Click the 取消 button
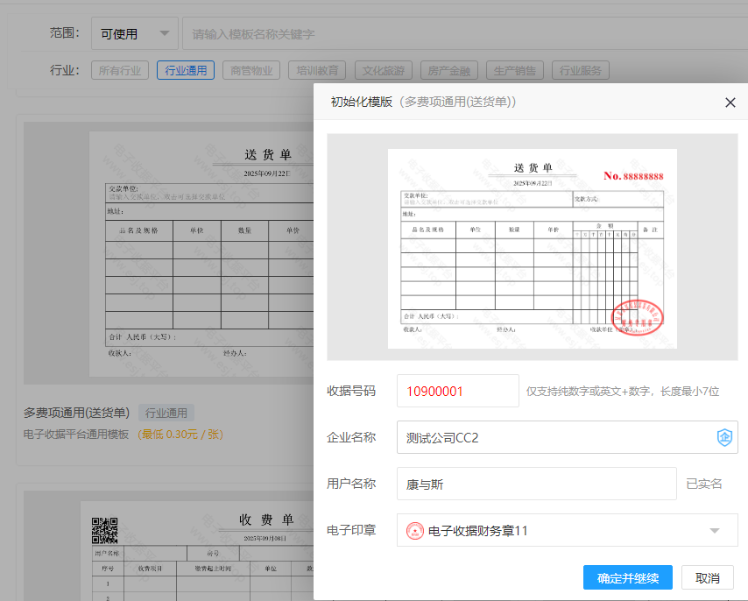Screen dimensions: 748x601 pos(707,578)
